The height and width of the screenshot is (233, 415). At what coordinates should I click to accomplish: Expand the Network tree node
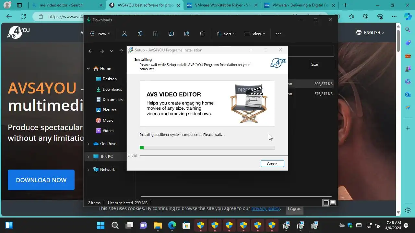click(88, 170)
